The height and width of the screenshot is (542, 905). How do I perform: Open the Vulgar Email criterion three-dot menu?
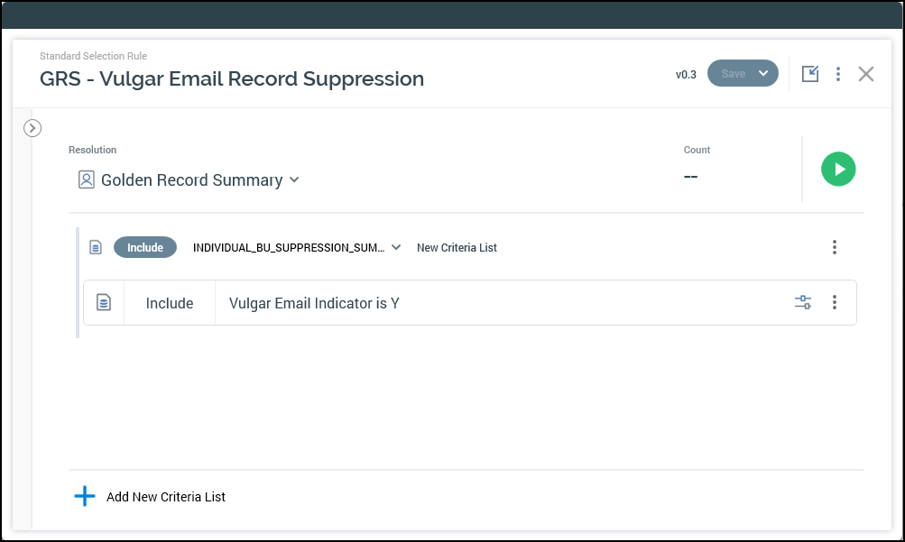click(835, 303)
